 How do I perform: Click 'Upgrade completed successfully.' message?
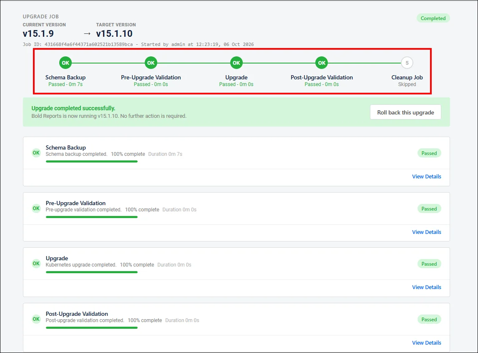coord(73,108)
